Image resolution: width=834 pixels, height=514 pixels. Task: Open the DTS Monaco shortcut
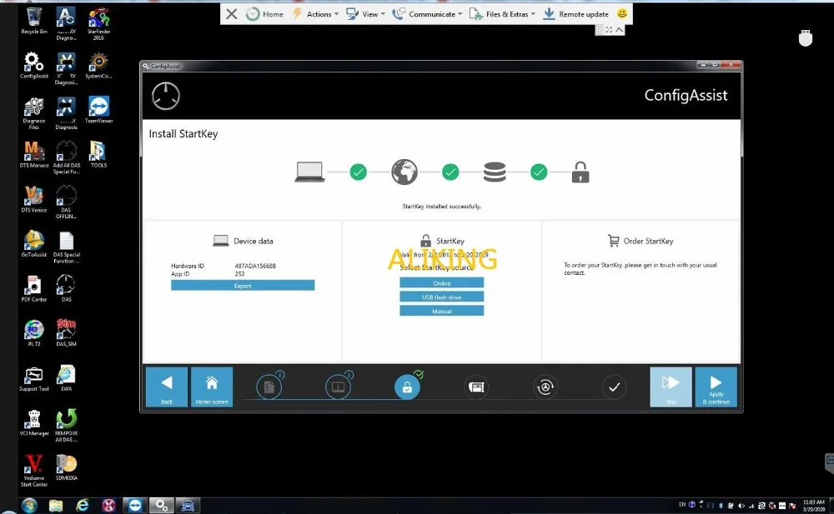coord(34,155)
